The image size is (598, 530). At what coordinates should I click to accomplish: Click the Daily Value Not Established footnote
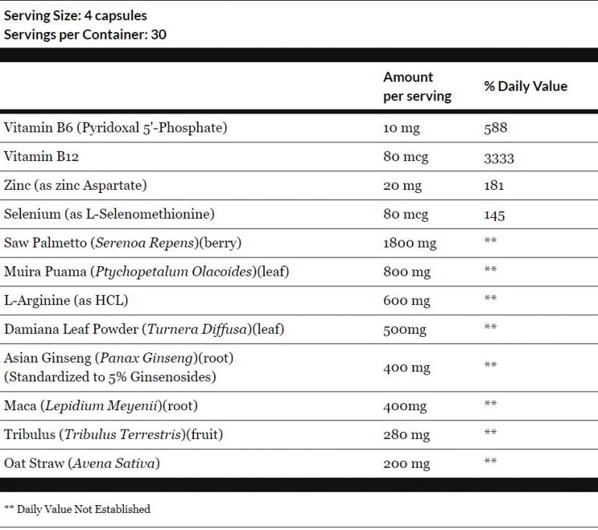coord(77,510)
